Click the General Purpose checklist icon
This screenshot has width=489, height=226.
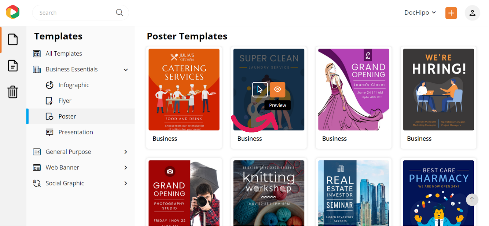click(37, 152)
